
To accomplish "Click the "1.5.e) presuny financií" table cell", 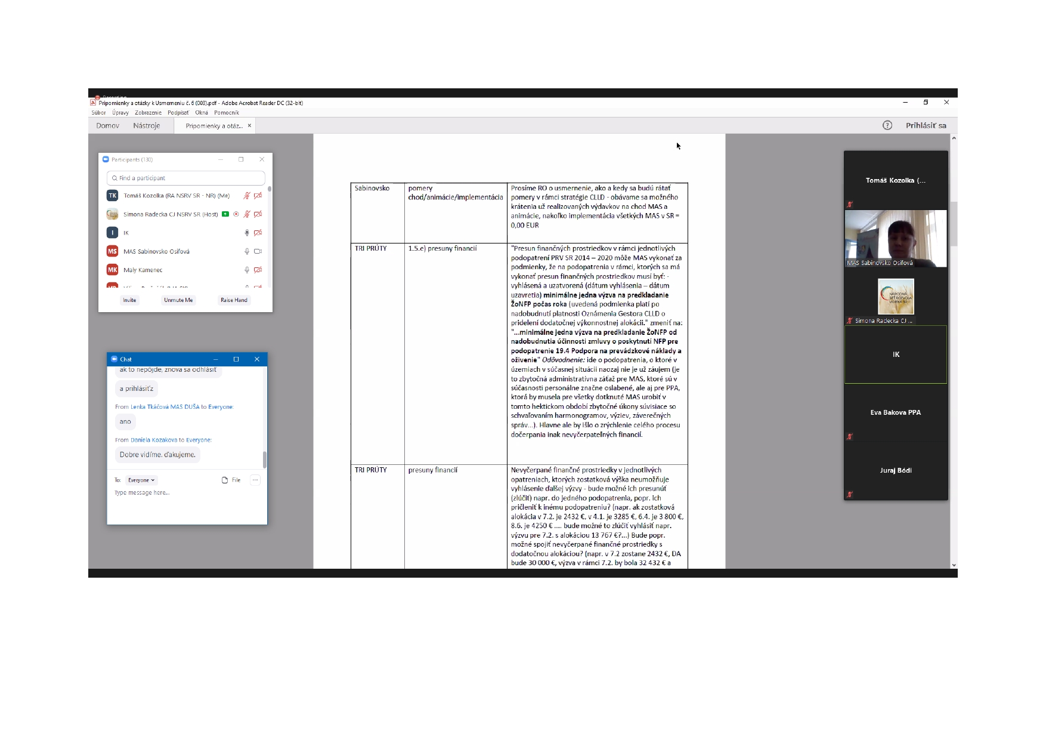I will 456,354.
